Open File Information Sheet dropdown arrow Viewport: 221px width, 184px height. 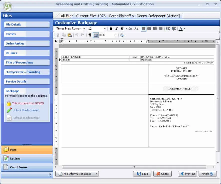97,174
